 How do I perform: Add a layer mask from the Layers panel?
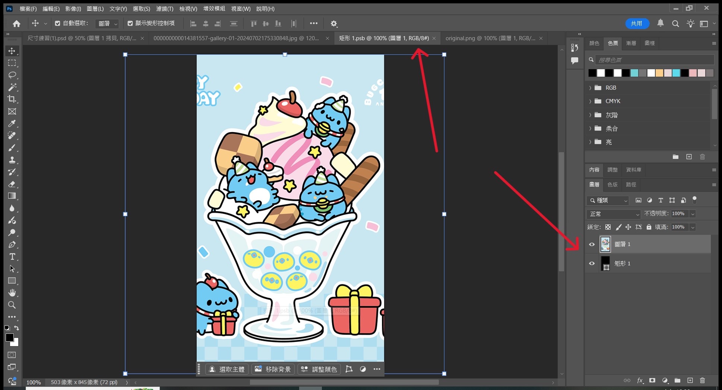coord(652,380)
